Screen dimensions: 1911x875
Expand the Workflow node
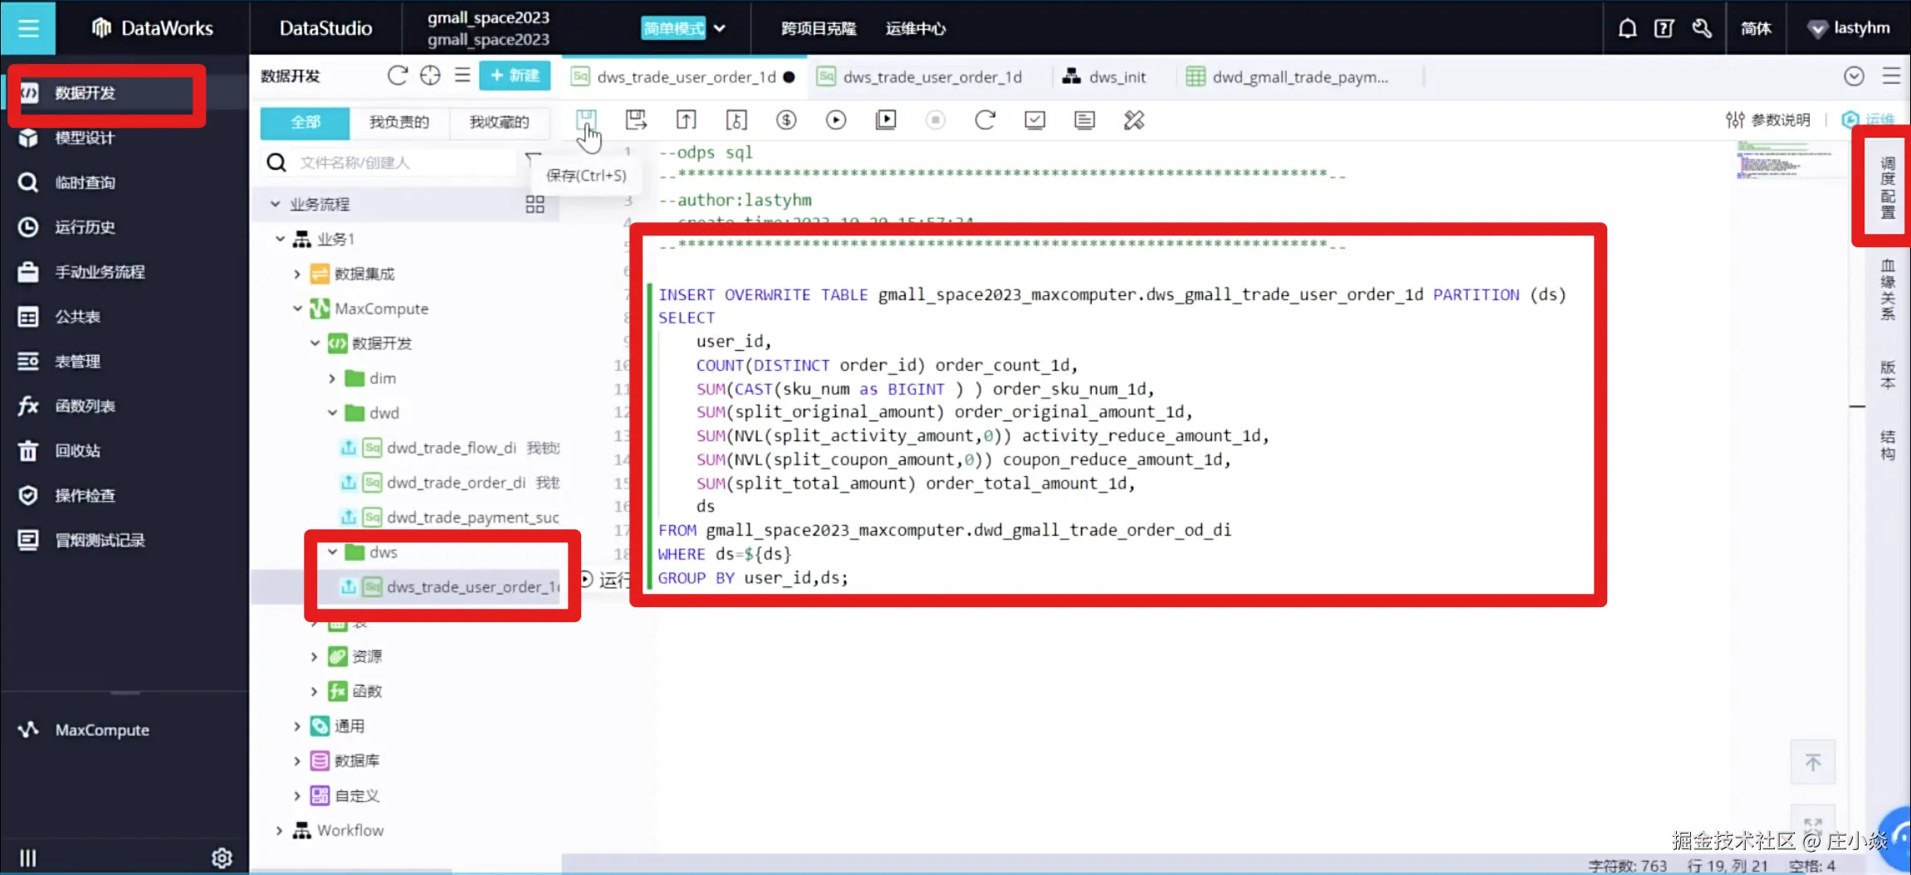280,830
